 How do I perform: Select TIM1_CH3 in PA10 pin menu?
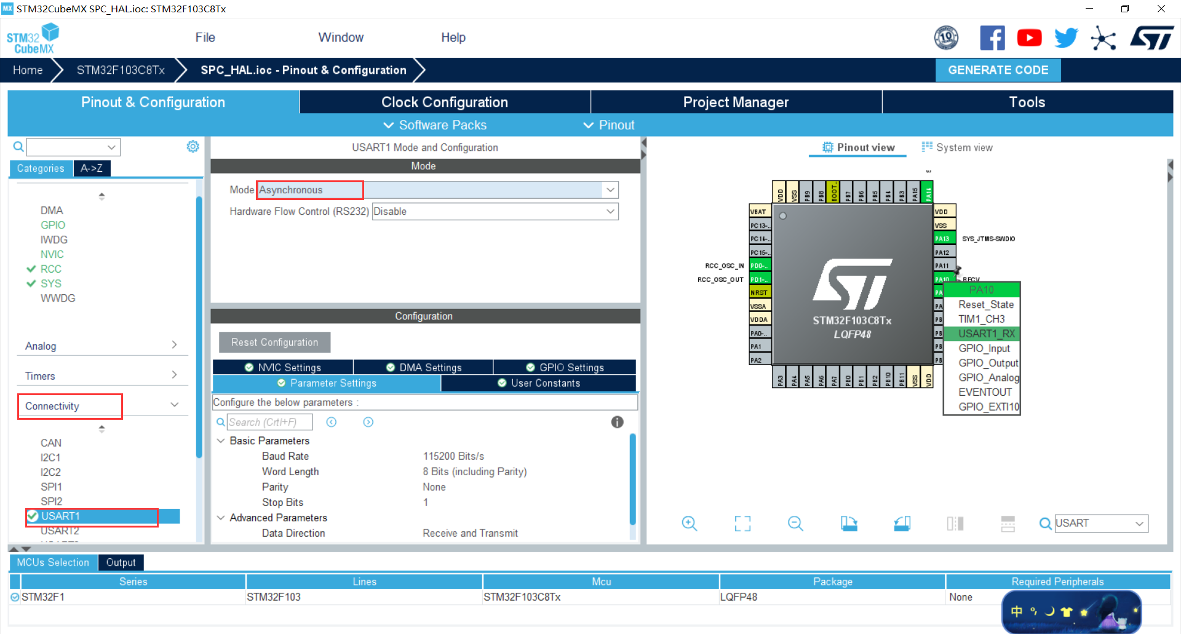(982, 319)
